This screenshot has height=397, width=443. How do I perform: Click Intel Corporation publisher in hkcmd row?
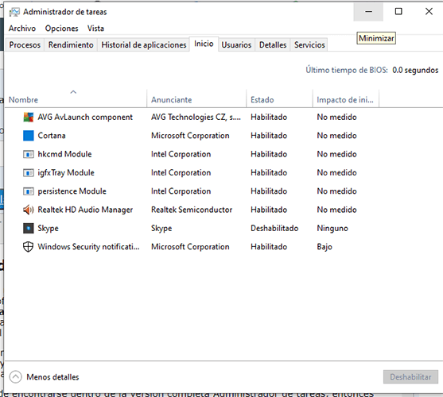pos(181,154)
